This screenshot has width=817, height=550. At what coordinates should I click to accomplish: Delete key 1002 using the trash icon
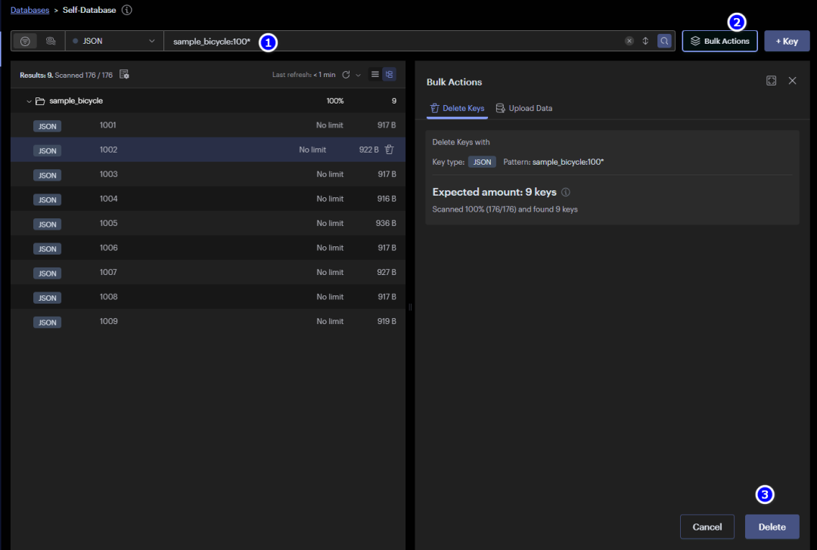pos(389,150)
